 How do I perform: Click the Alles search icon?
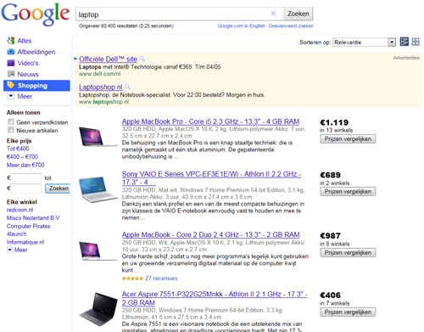tap(11, 41)
